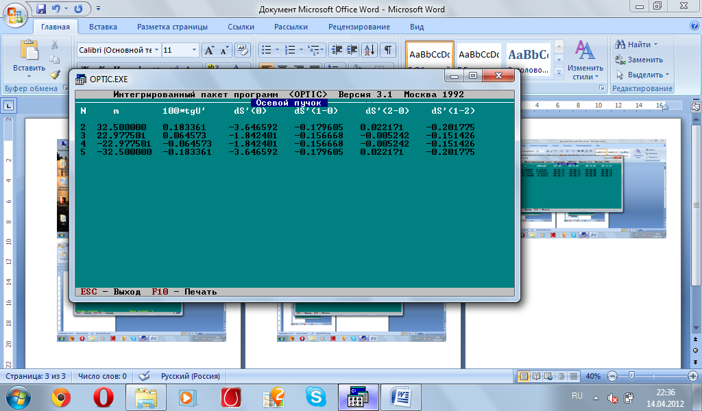
Task: Open Skype from the taskbar
Action: click(316, 397)
